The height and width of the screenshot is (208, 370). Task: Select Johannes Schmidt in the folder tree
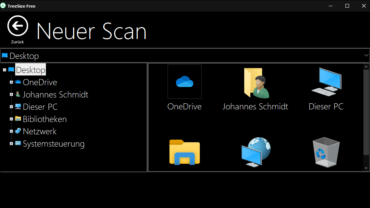[x=55, y=95]
